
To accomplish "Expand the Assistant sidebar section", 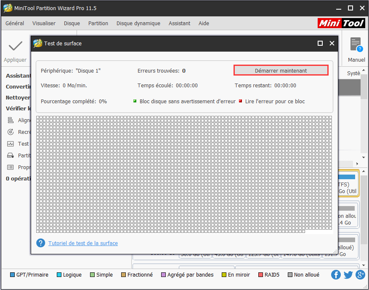I will coord(18,76).
